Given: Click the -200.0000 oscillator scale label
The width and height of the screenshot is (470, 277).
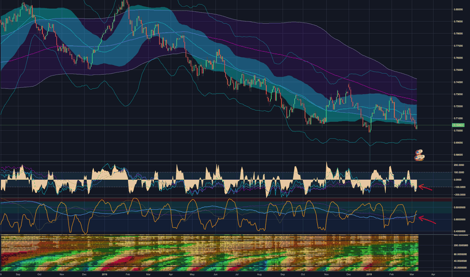Looking at the screenshot, I should tap(459, 194).
